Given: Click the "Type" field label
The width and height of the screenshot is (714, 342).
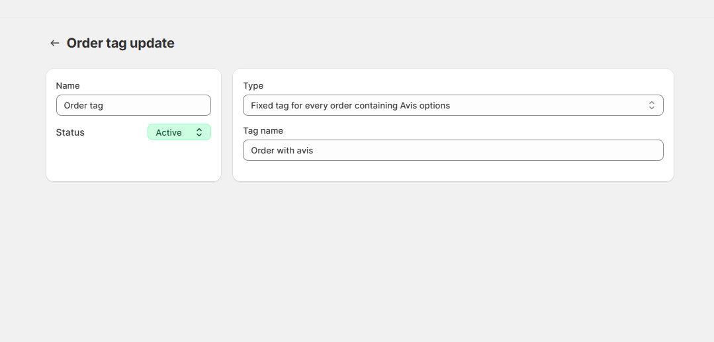Looking at the screenshot, I should click(x=253, y=85).
